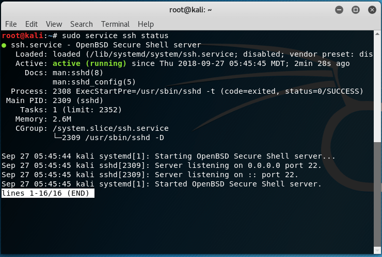Image resolution: width=382 pixels, height=257 pixels.
Task: Click the green "active (running)" status text
Action: pyautogui.click(x=89, y=63)
